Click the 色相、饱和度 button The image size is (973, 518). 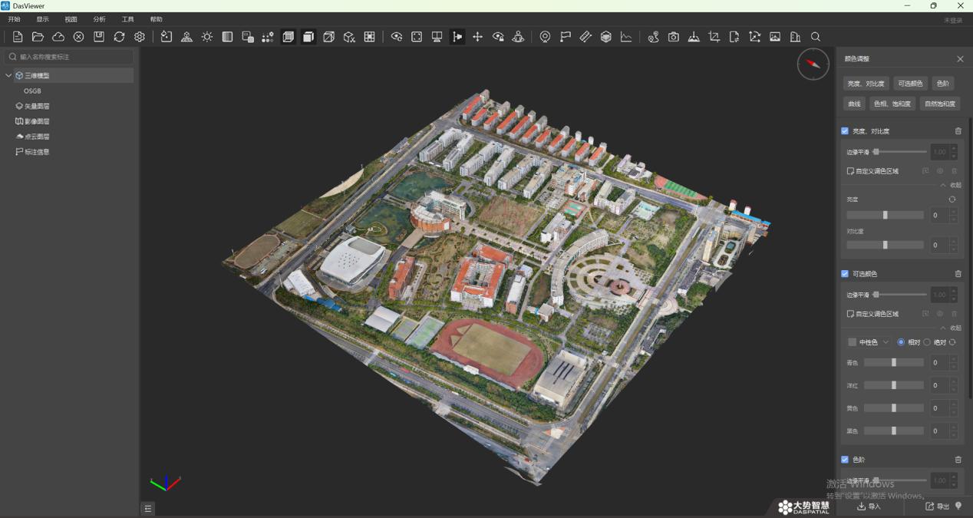click(892, 104)
